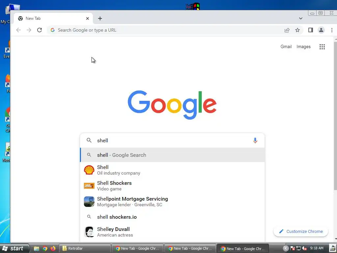Screen dimensions: 337x253
Task: Select 'shell - Google Search' suggestion
Action: (x=172, y=155)
